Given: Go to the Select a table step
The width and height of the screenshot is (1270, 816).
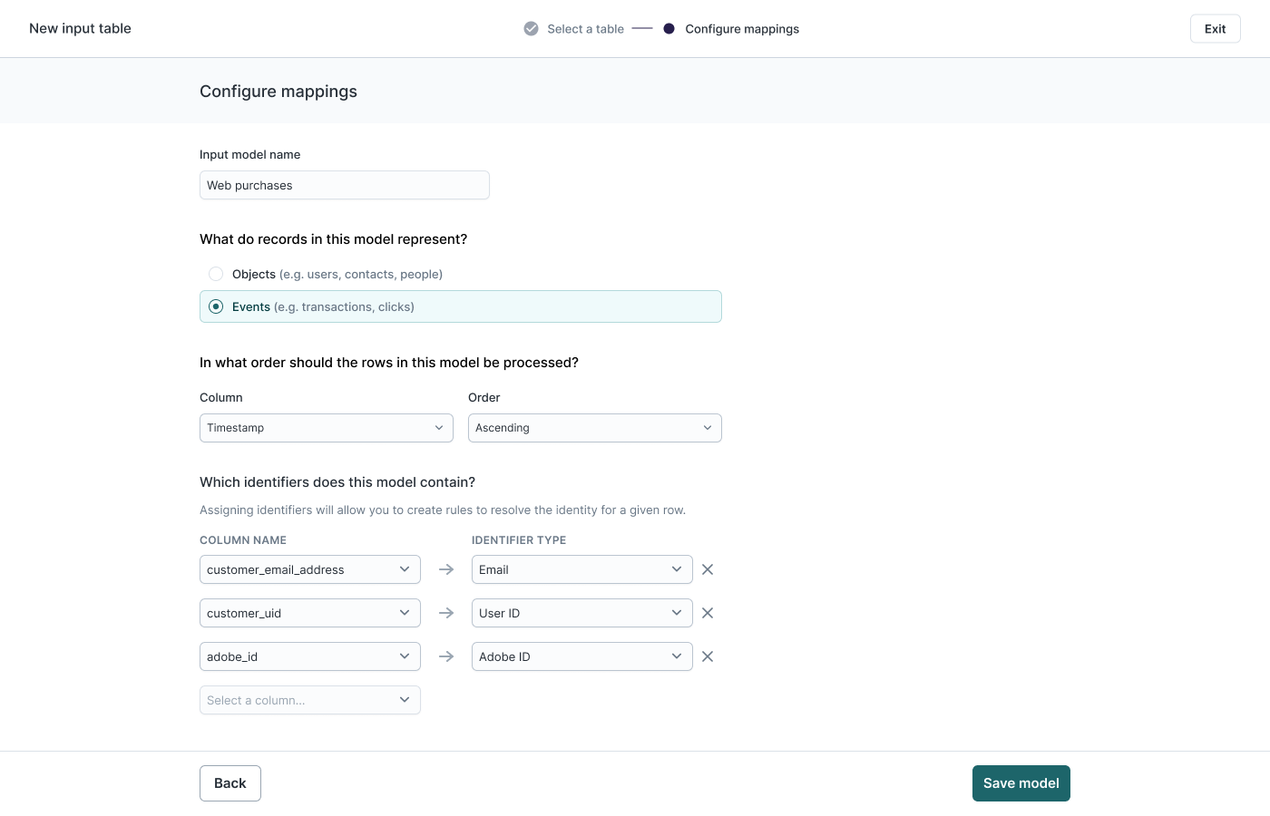Looking at the screenshot, I should pos(585,29).
